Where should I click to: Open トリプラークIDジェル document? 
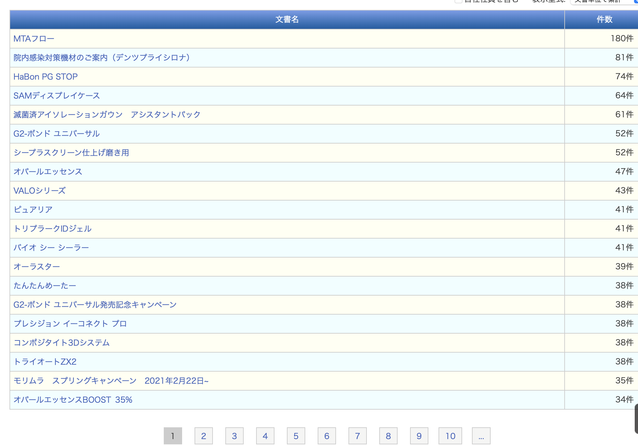52,229
